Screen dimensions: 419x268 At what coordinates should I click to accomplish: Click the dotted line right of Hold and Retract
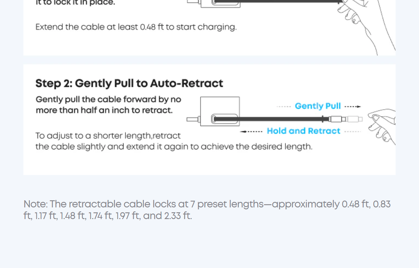pos(353,132)
